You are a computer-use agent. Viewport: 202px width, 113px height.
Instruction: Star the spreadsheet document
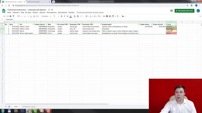click(x=49, y=10)
